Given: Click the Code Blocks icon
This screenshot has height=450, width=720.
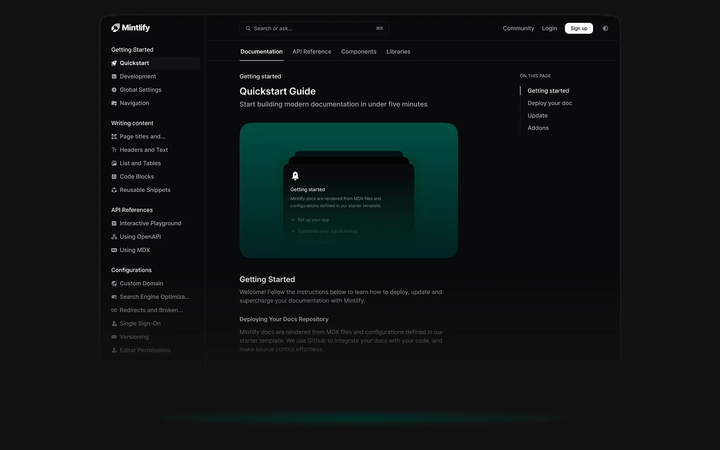Looking at the screenshot, I should click(x=114, y=176).
